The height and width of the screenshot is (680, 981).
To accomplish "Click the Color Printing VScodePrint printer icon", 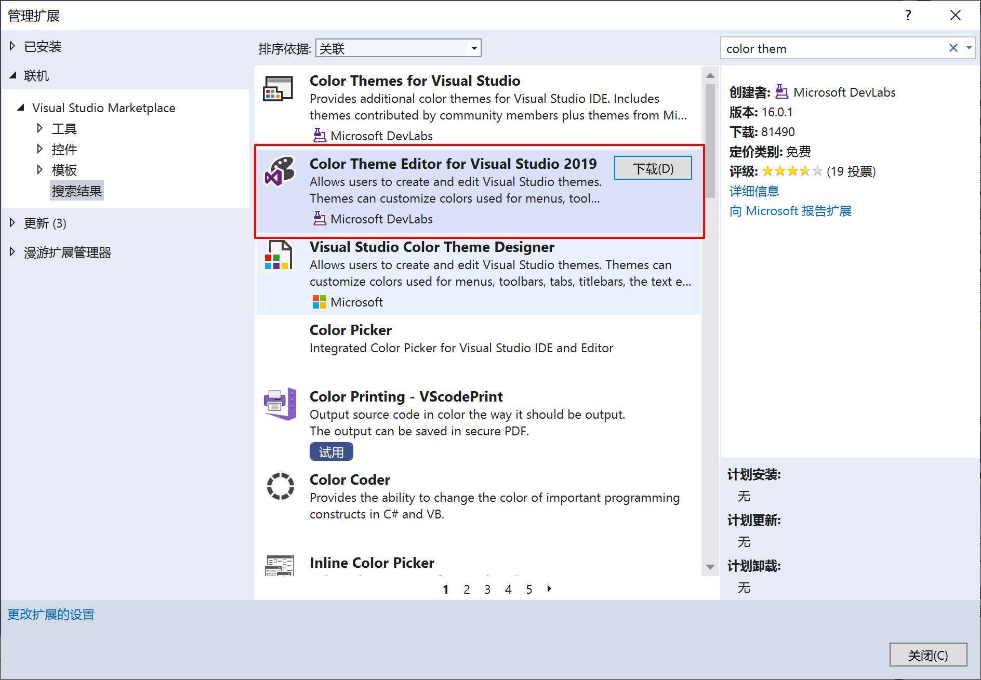I will click(x=280, y=404).
